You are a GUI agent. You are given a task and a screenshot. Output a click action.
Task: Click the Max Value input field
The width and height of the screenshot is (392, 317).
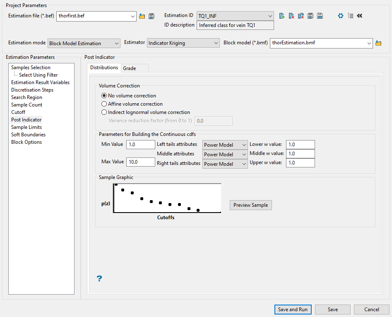point(141,162)
